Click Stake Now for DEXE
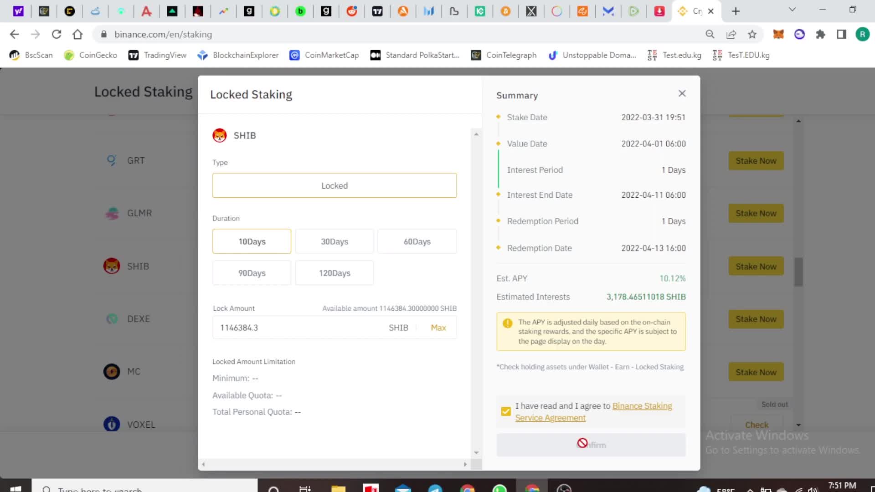This screenshot has width=875, height=492. (756, 319)
